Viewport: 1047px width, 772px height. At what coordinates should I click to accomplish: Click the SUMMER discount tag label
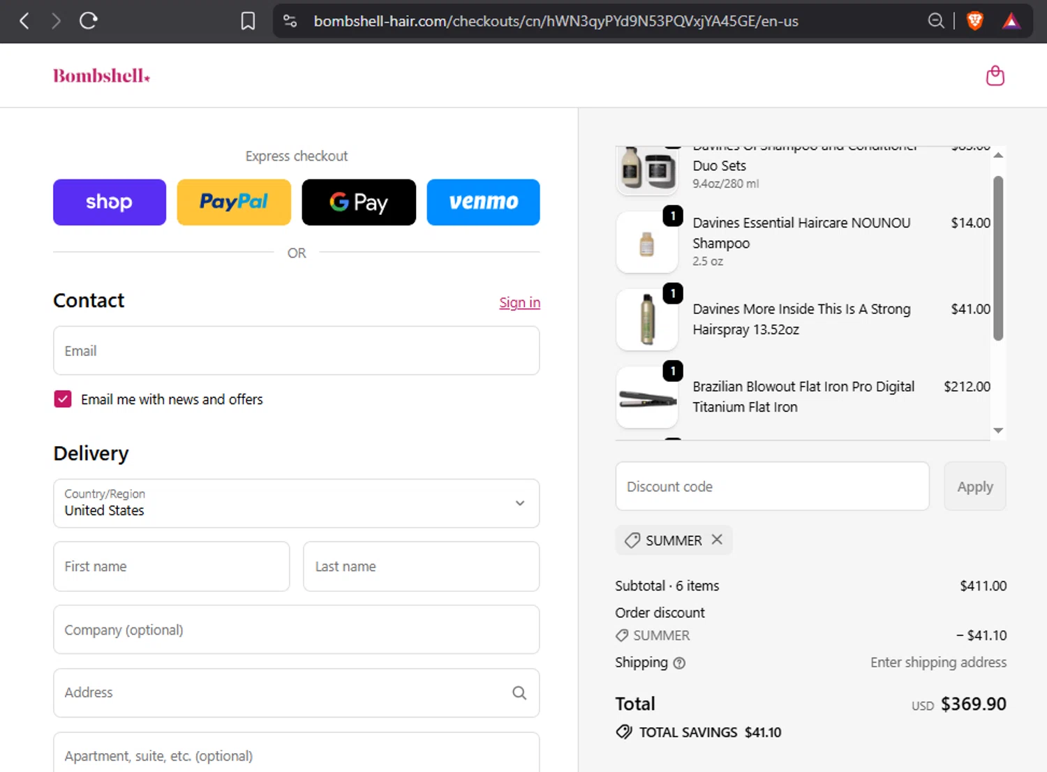pyautogui.click(x=674, y=540)
